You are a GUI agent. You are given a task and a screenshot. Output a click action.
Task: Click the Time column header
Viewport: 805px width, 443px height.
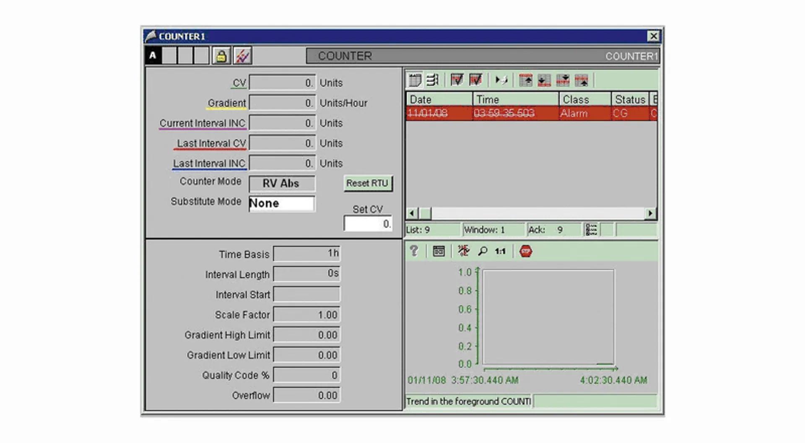click(x=516, y=99)
